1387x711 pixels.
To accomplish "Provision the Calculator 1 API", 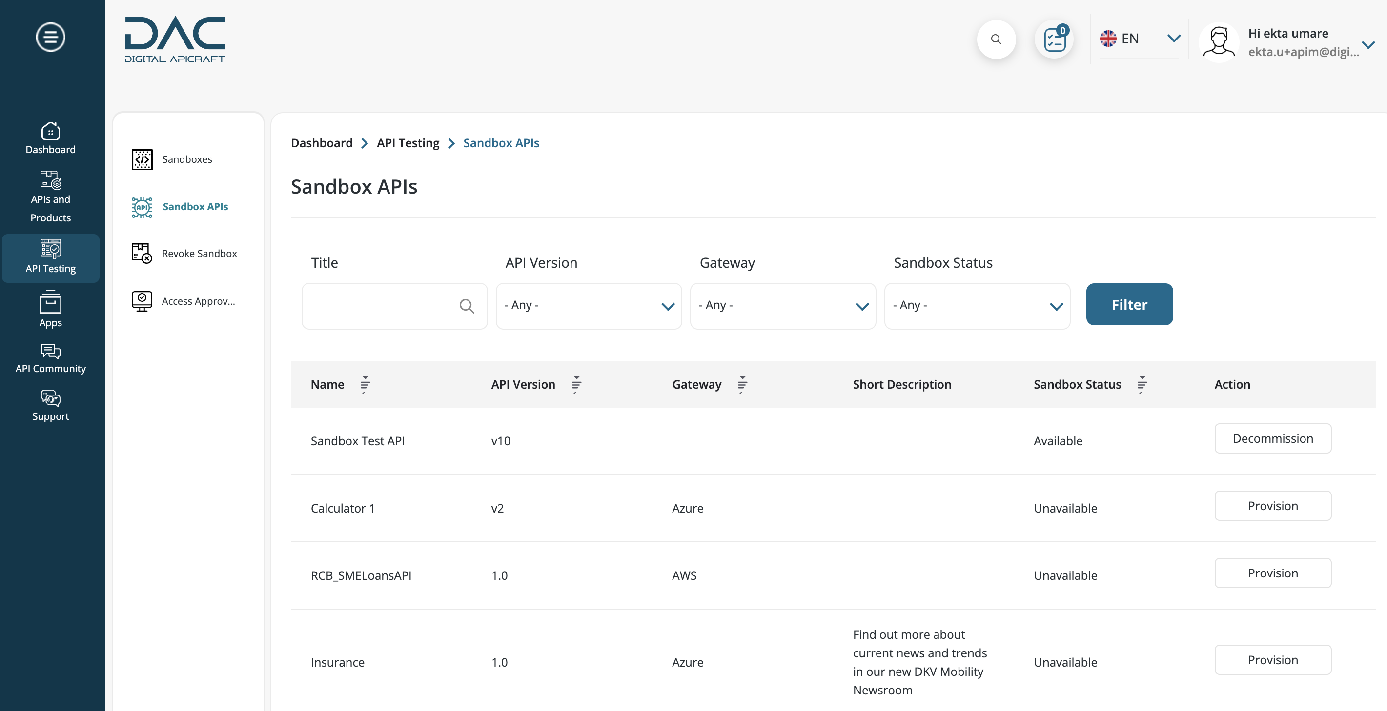I will click(x=1273, y=506).
